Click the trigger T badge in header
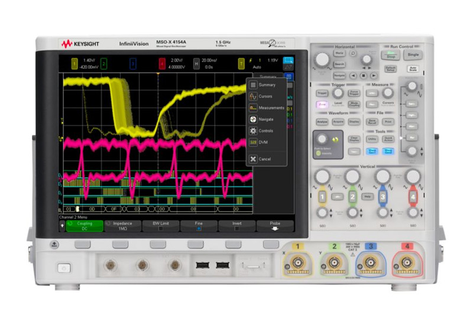This screenshot has height=331, width=473. [241, 64]
